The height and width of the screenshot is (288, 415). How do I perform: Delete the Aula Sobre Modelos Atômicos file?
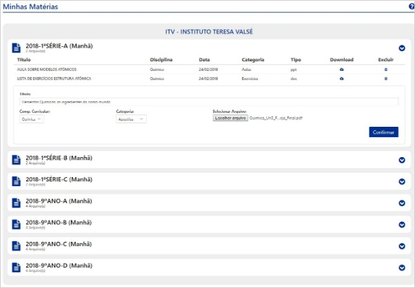click(x=386, y=70)
